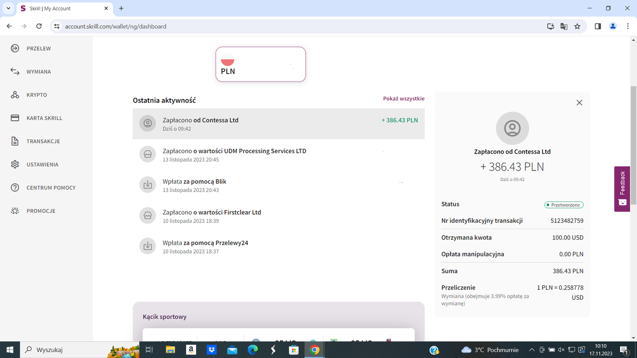Click the Feedback side tab
Screen dimensions: 637x358
(x=622, y=189)
